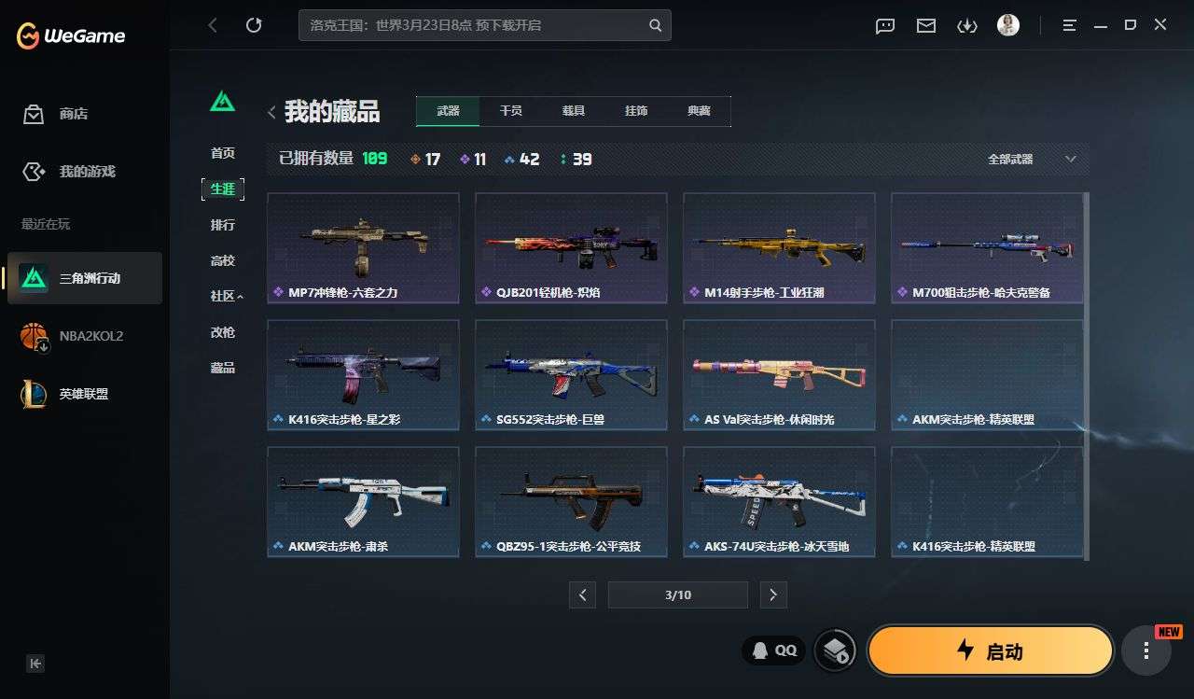Go to previous collection page
The image size is (1194, 699).
tap(582, 594)
